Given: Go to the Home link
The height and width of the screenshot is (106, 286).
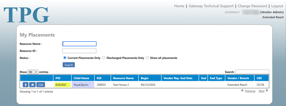Looking at the screenshot, I should [179, 6].
